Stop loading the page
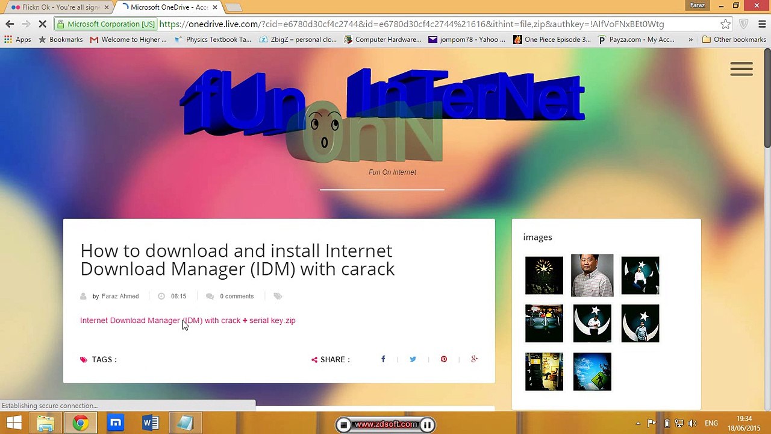The image size is (771, 434). [x=42, y=24]
